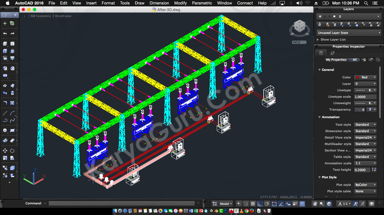Choose the Move tool in toolbar
Image resolution: width=384 pixels, height=215 pixels.
[5, 151]
